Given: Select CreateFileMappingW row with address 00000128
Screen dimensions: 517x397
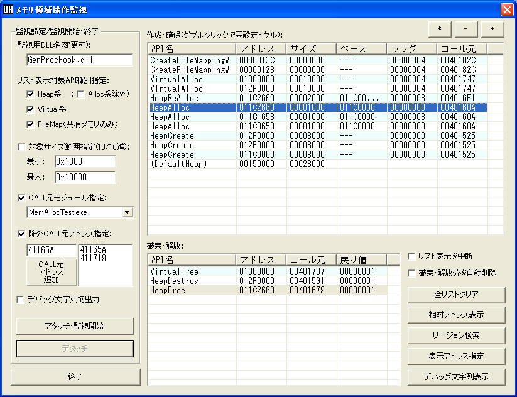Looking at the screenshot, I should [318, 70].
